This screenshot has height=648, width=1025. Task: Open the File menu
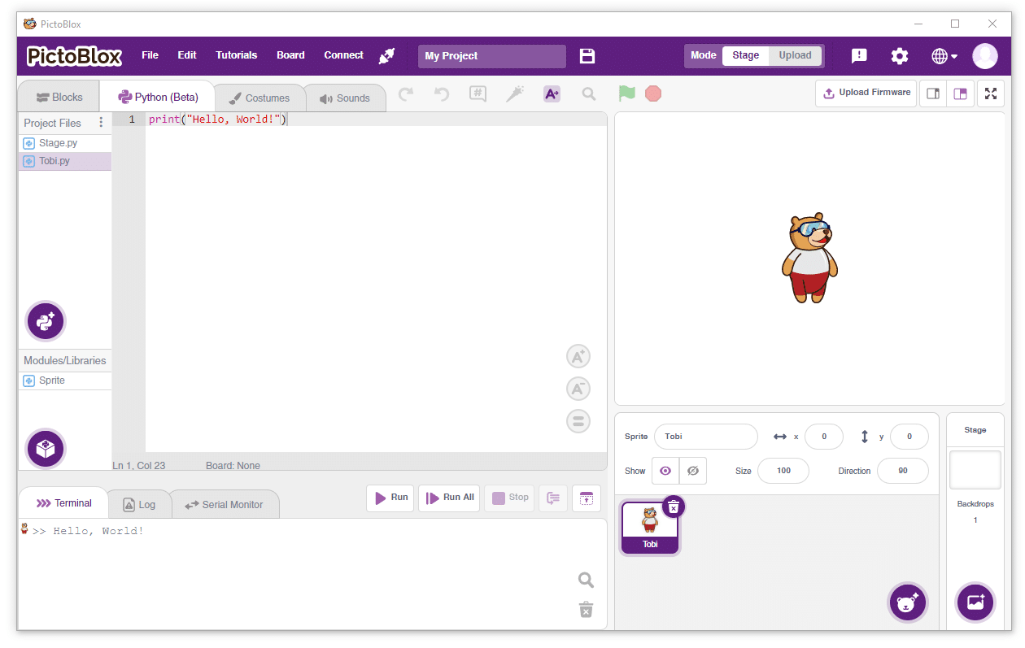150,55
